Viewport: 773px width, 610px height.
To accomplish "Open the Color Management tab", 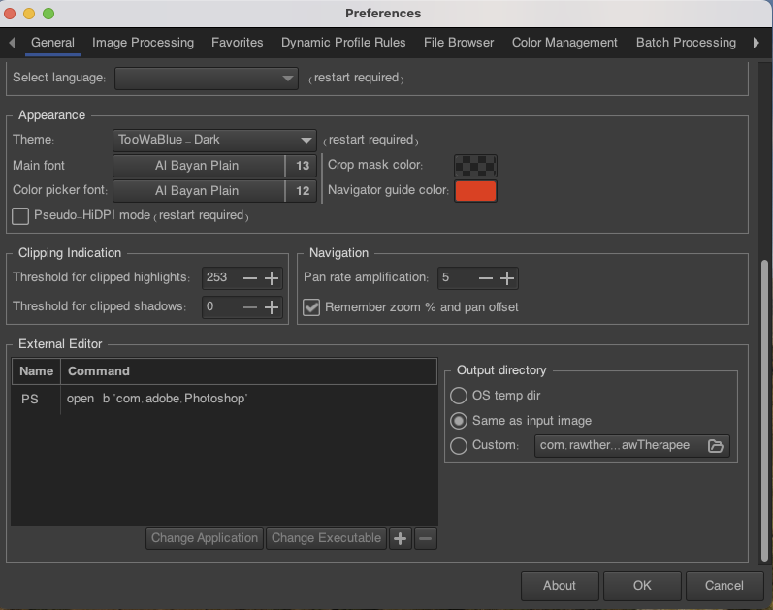I will pyautogui.click(x=564, y=43).
